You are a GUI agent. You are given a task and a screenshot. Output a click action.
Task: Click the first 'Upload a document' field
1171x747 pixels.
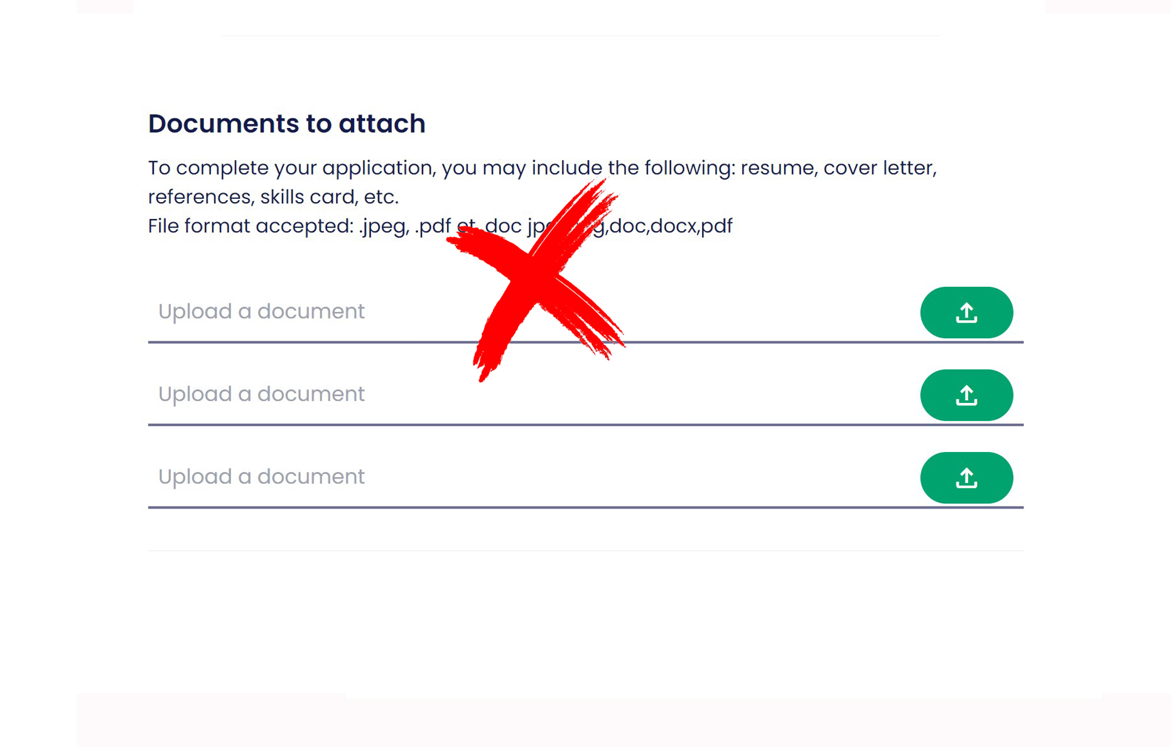point(262,311)
